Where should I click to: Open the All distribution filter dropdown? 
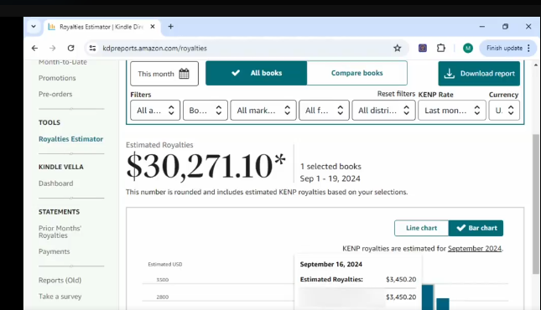[383, 111]
